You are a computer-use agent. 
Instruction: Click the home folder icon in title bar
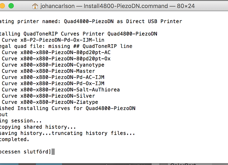[x=36, y=6]
